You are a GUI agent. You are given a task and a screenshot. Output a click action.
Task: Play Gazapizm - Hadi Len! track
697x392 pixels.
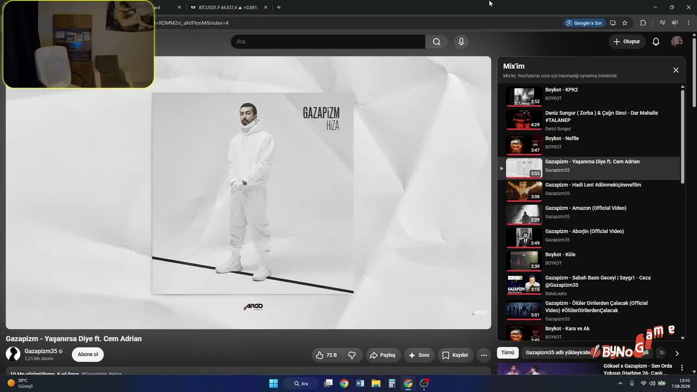click(x=590, y=192)
